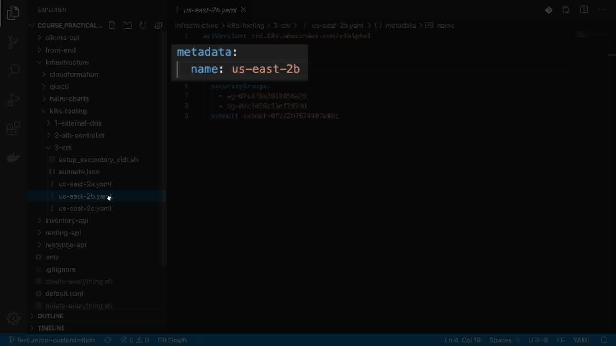Toggle the notifications bell in status bar
Image resolution: width=616 pixels, height=346 pixels.
click(x=603, y=340)
